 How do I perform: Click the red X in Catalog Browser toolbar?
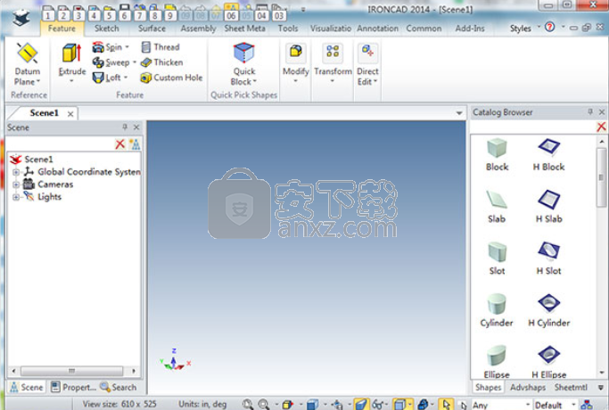(601, 127)
